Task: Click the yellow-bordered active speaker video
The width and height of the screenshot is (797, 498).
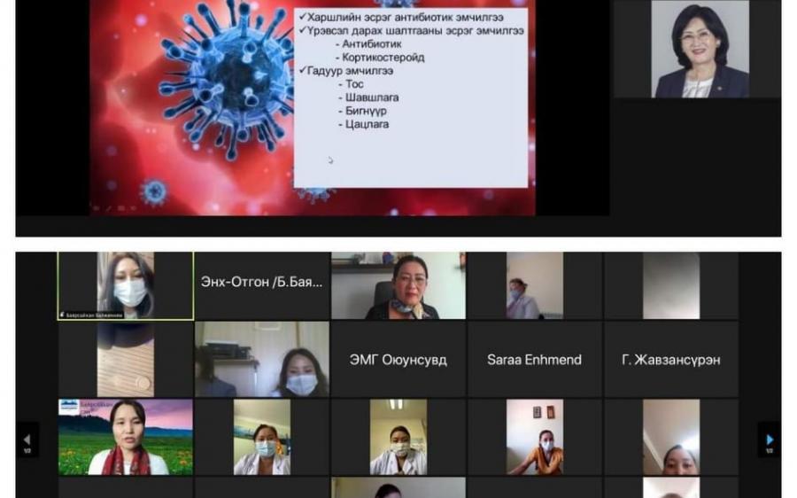Action: click(x=126, y=284)
